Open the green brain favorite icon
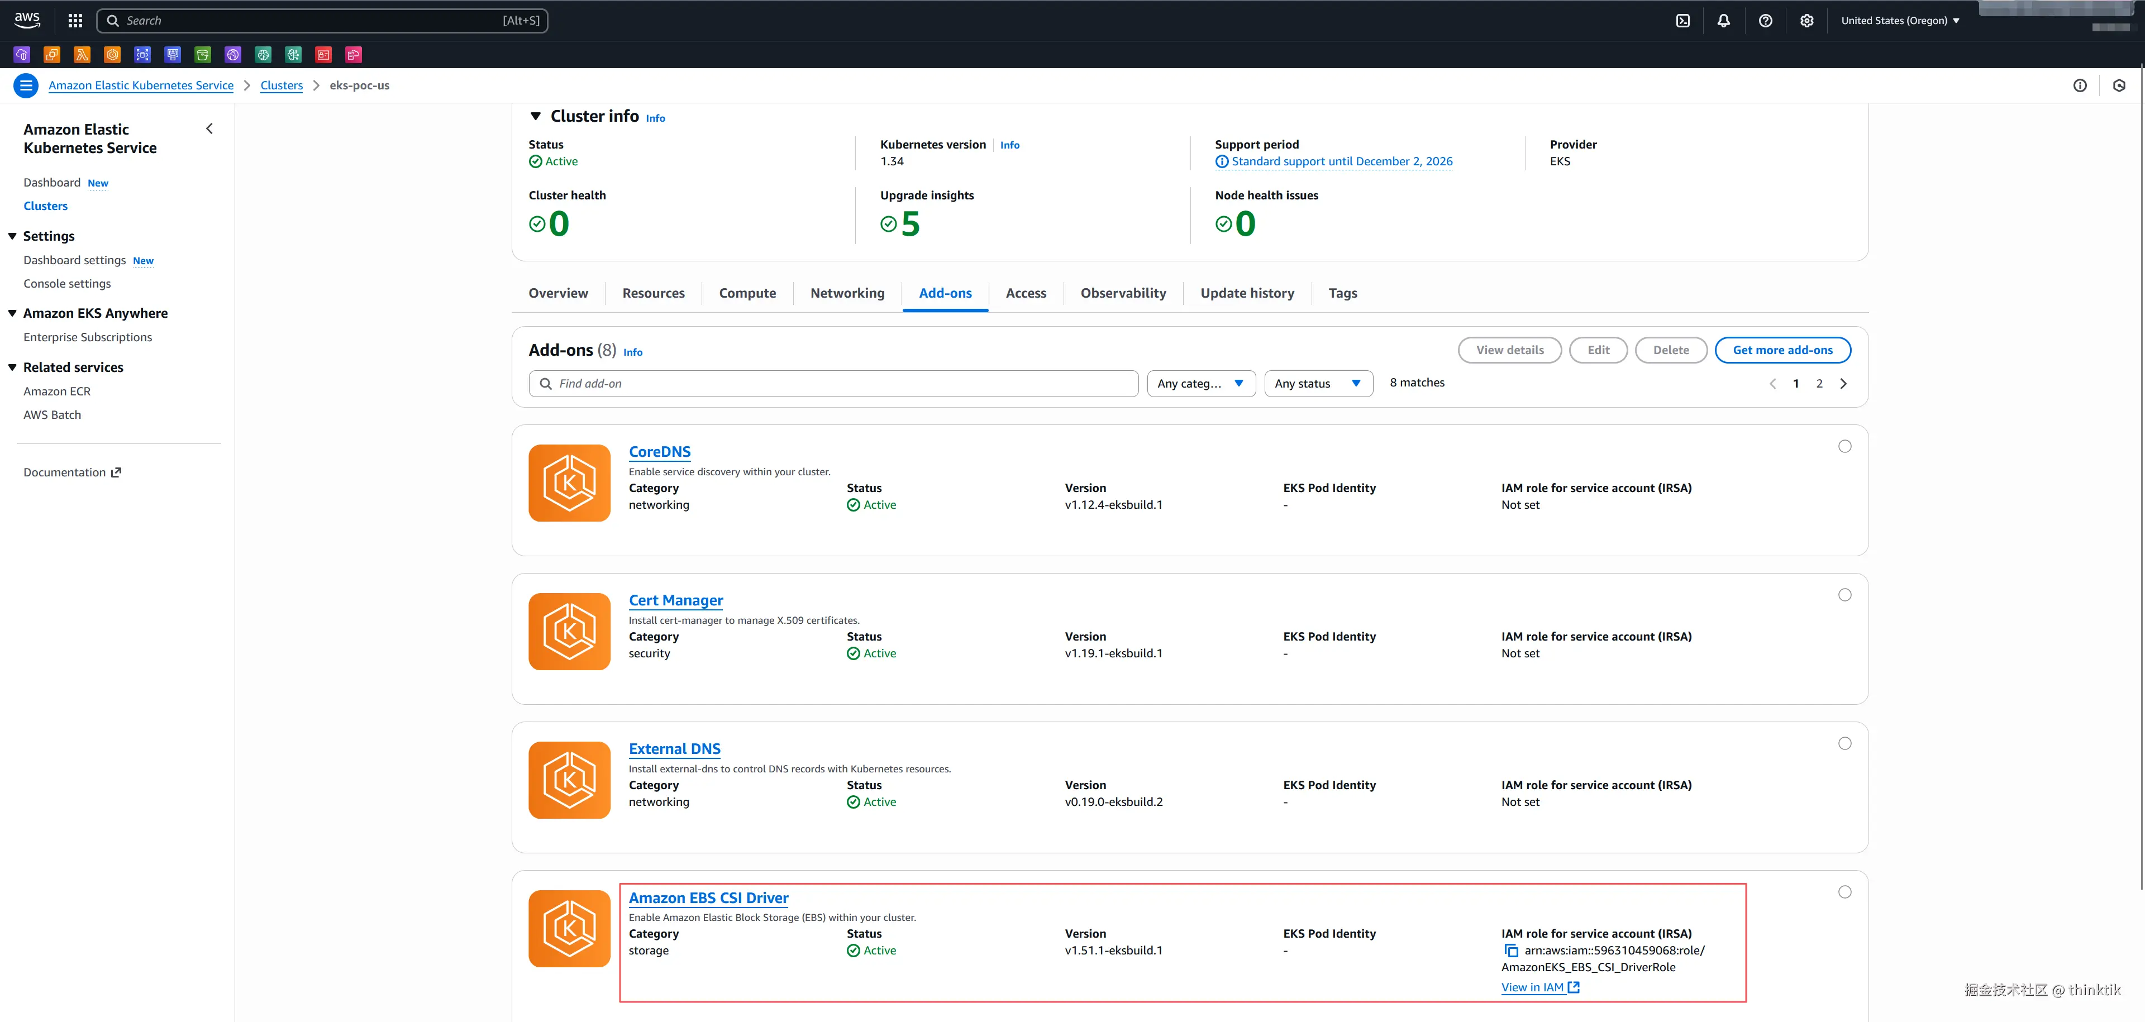Screen dimensions: 2145x1022 [x=263, y=55]
